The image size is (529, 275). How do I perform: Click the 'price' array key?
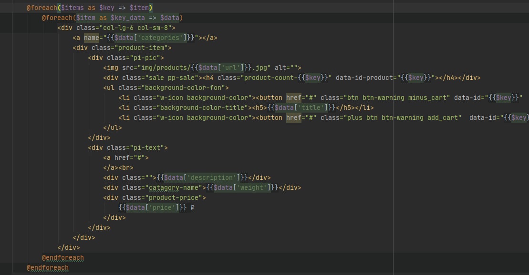pyautogui.click(x=162, y=208)
